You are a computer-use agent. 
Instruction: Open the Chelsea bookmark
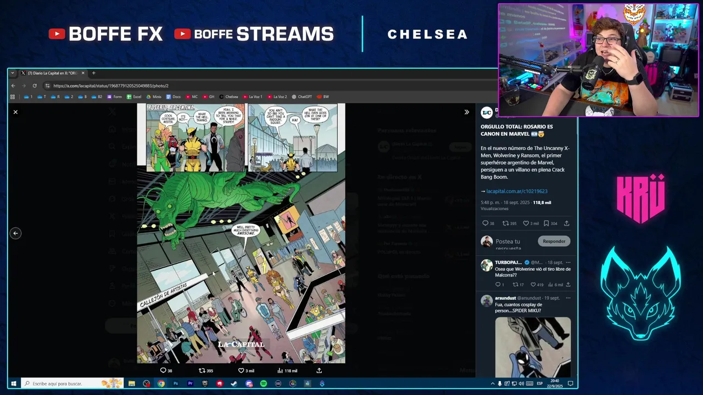pyautogui.click(x=228, y=97)
